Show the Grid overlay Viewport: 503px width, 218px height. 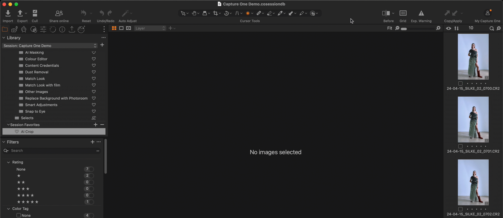coord(403,13)
